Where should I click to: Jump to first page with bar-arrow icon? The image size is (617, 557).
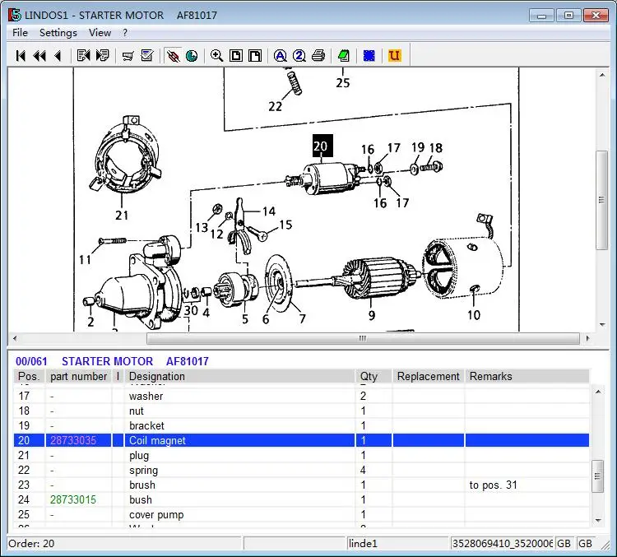coord(21,55)
